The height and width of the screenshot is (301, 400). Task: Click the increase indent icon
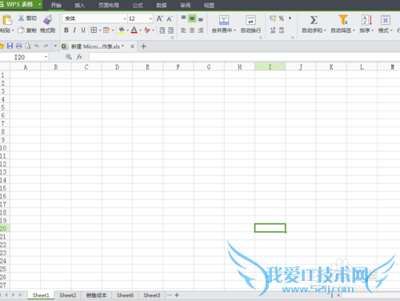click(x=171, y=30)
